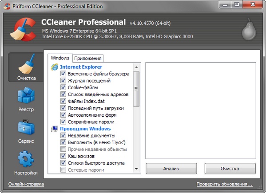266x193 pixels.
Task: Switch to the Приложения tab
Action: click(x=88, y=59)
